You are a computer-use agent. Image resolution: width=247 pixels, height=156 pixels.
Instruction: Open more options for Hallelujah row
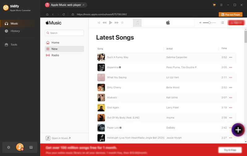pyautogui.click(x=231, y=138)
